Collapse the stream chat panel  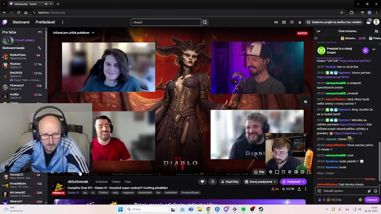pyautogui.click(x=318, y=31)
